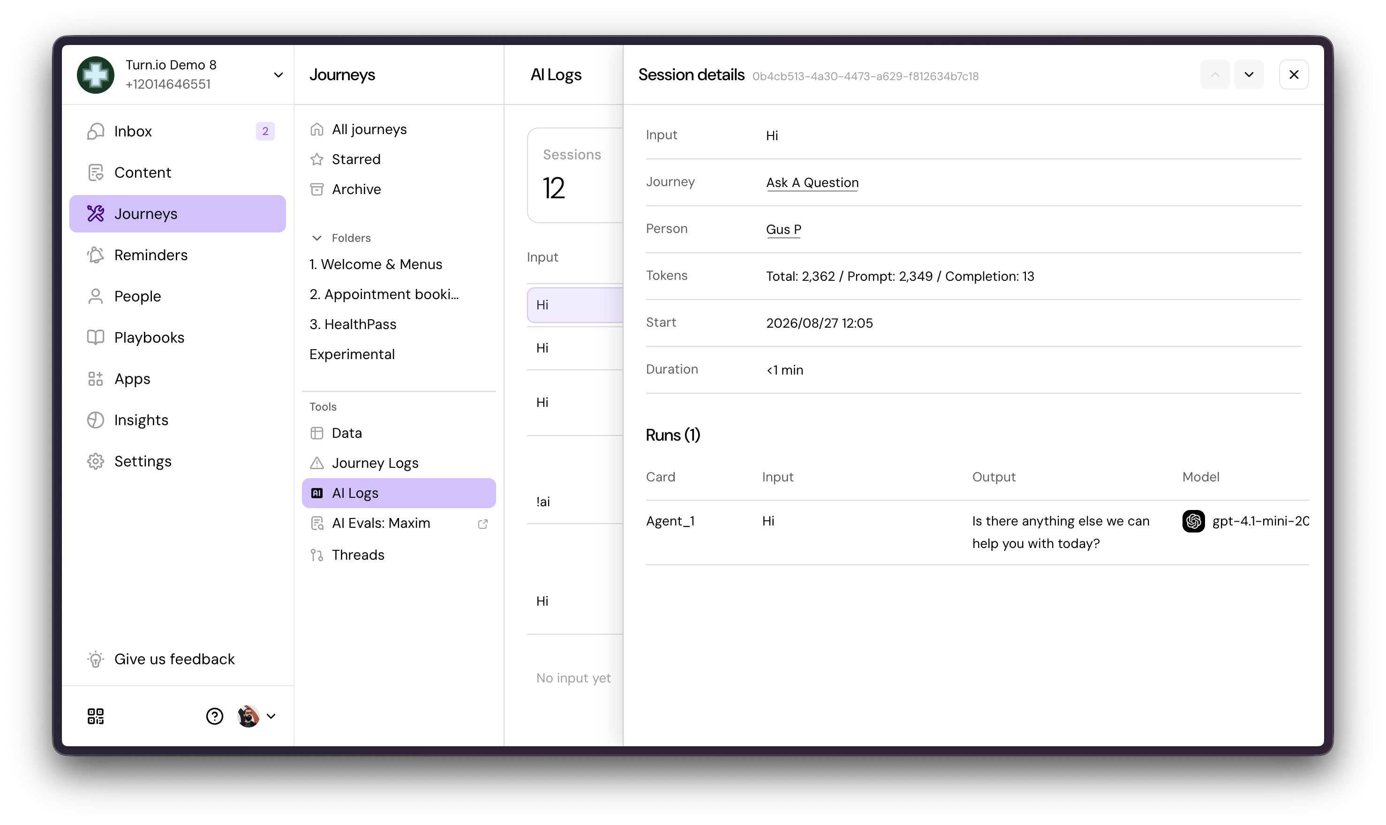Click the Output column header

coord(994,477)
